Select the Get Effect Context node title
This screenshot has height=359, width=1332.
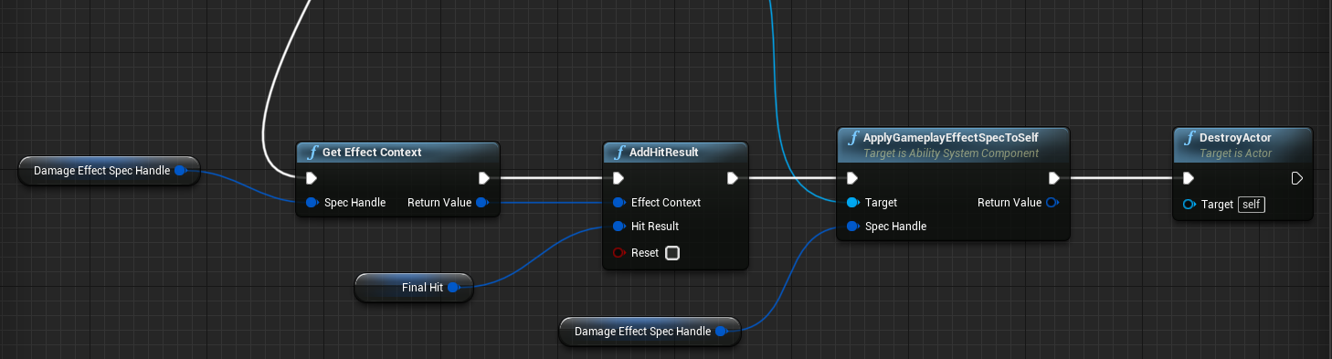tap(372, 152)
